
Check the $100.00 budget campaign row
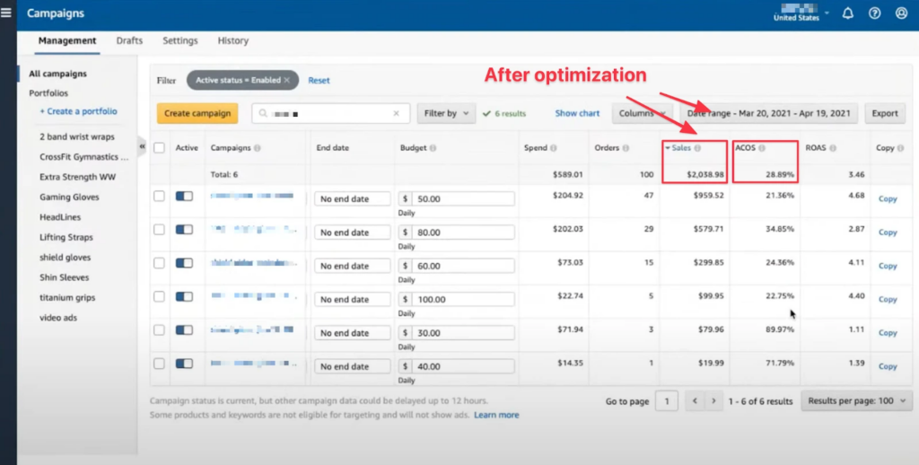pos(159,296)
